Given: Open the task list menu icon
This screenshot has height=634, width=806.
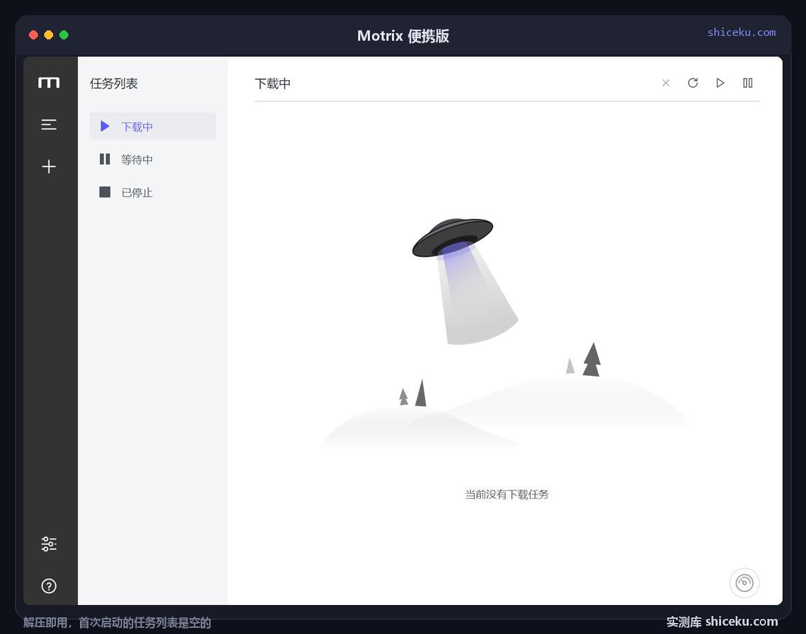Looking at the screenshot, I should 49,124.
